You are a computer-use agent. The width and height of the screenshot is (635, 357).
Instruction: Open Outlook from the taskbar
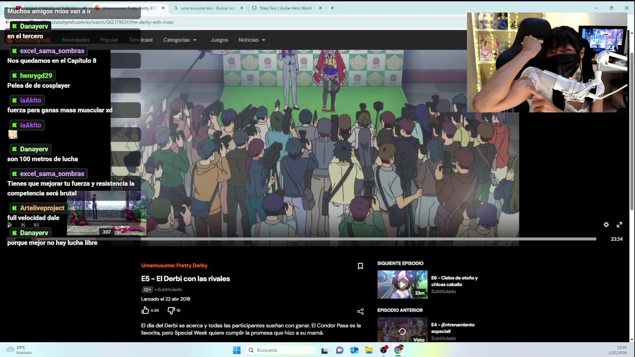[354, 350]
